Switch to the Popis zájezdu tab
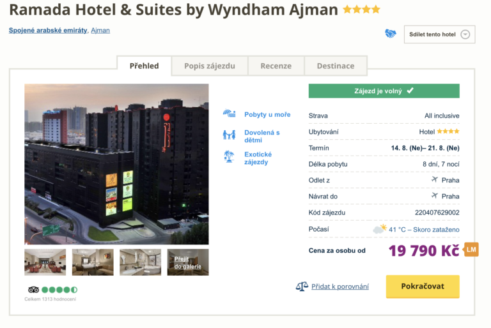491x328 pixels. pos(210,66)
